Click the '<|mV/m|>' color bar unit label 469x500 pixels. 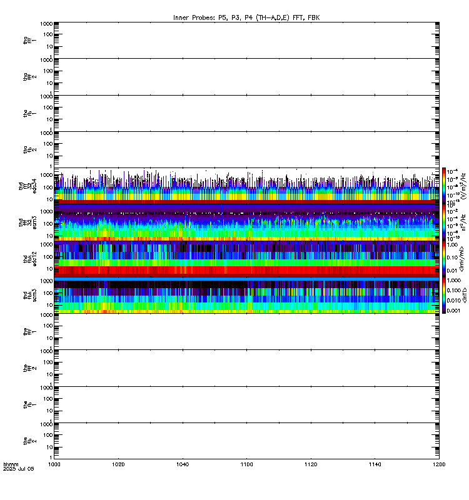point(461,259)
